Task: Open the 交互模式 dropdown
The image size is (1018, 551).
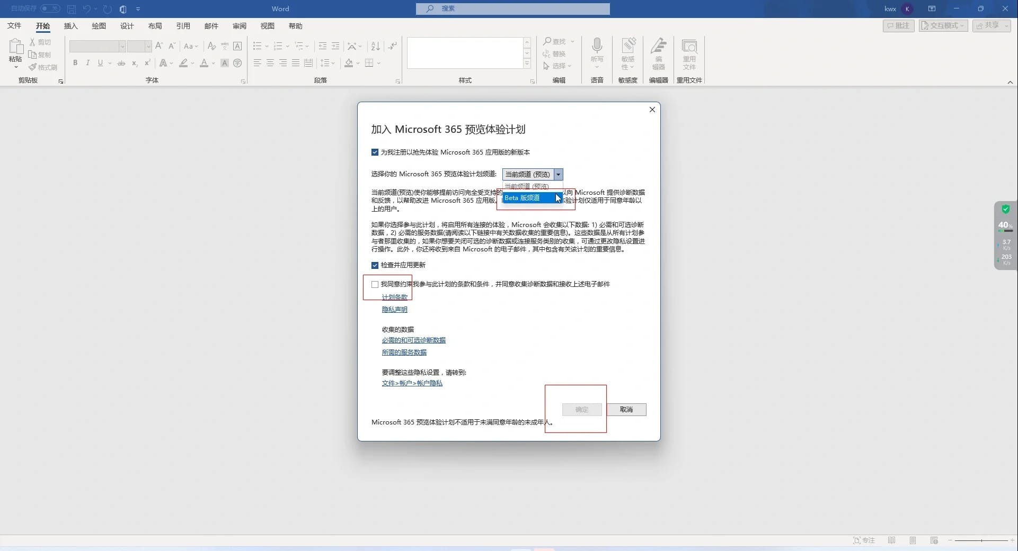Action: point(943,25)
